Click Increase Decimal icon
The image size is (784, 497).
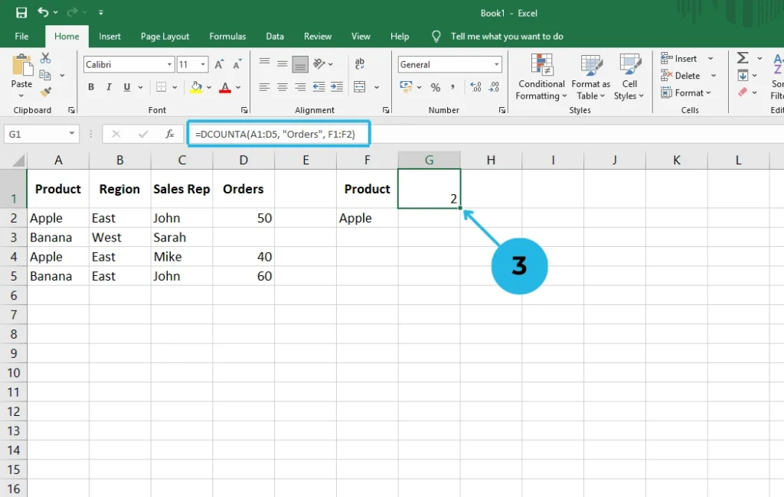coord(475,87)
